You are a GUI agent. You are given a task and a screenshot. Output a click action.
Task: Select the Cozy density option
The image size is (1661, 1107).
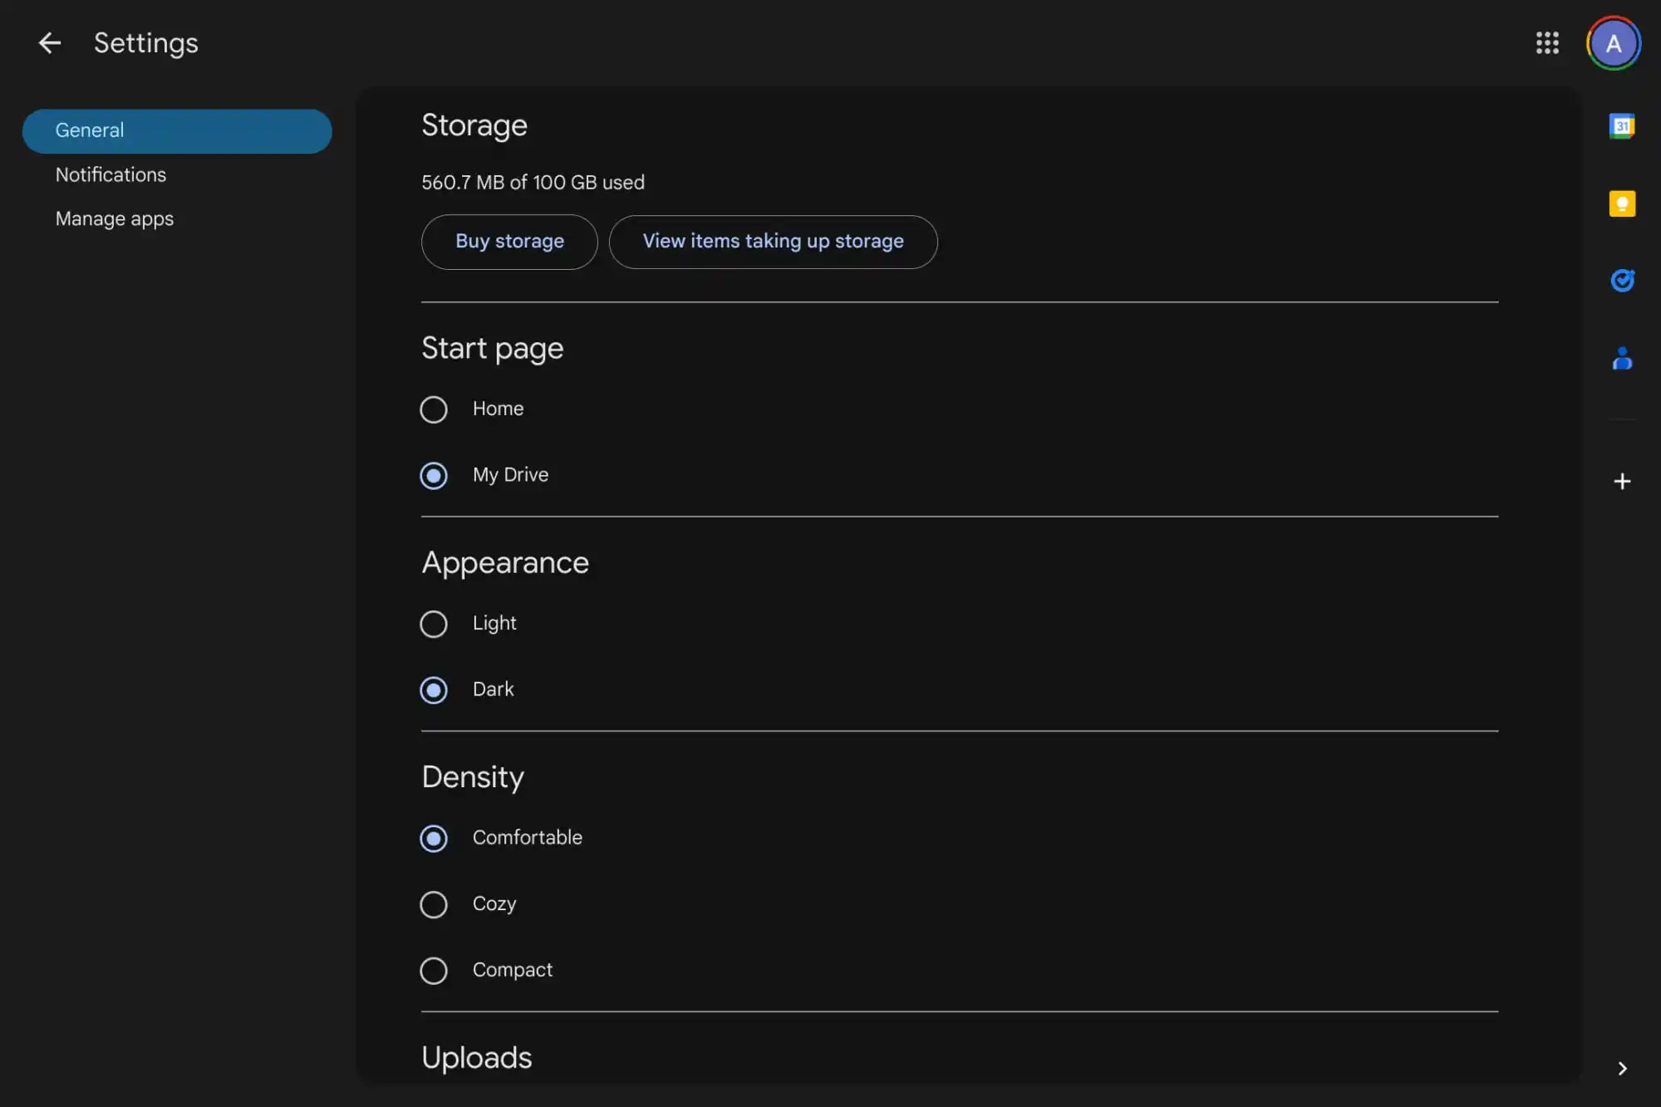click(433, 904)
